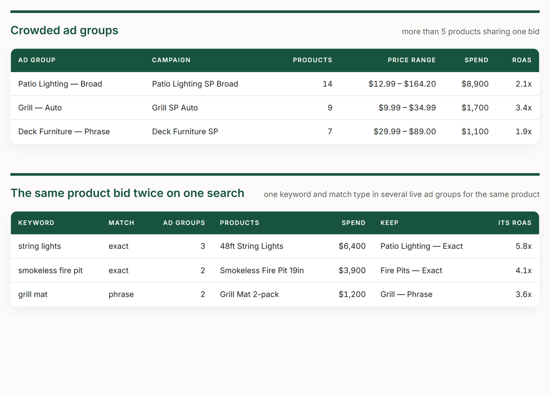The width and height of the screenshot is (550, 397).
Task: Click ad groups count in smokeless fire pit row
Action: [x=203, y=271]
